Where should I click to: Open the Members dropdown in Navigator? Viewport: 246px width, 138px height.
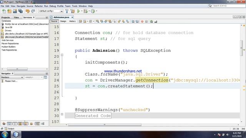12,77
